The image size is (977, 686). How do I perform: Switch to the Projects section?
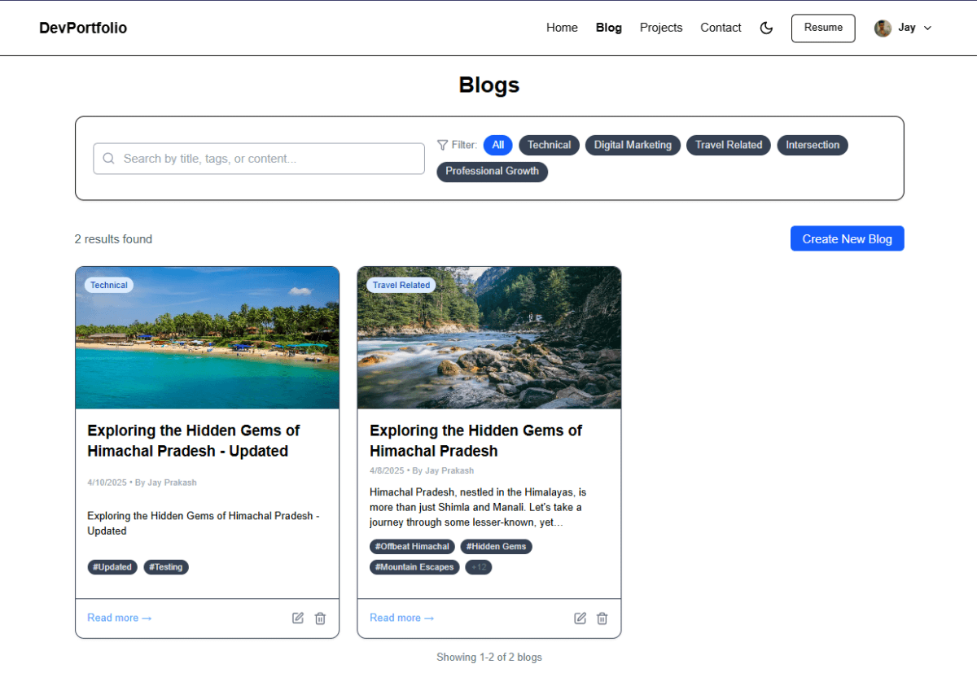[x=661, y=27]
